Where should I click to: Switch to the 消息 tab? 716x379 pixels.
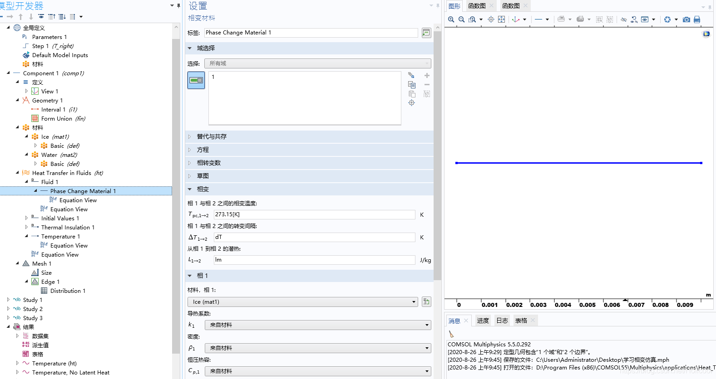click(454, 321)
